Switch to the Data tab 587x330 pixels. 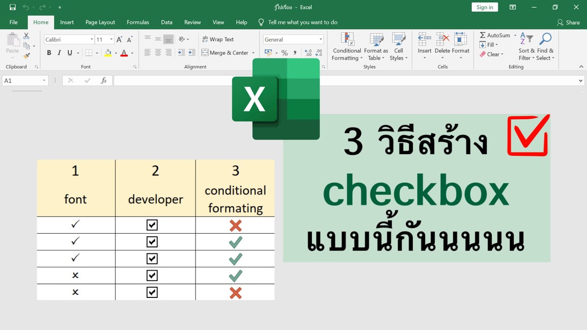167,22
